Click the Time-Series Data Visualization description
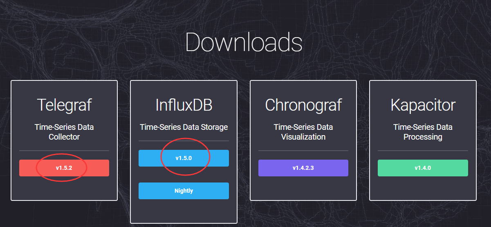The image size is (491, 227). [x=303, y=132]
